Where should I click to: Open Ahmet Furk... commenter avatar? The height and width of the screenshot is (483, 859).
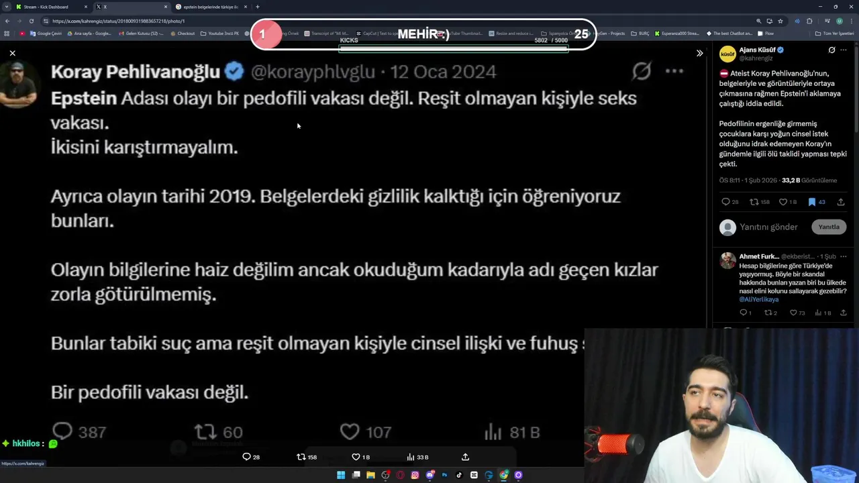[x=727, y=260]
